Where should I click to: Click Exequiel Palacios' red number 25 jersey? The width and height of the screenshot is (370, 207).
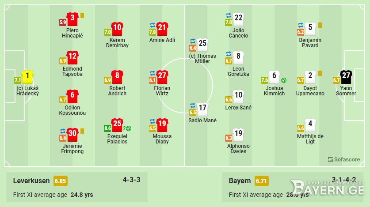(117, 125)
